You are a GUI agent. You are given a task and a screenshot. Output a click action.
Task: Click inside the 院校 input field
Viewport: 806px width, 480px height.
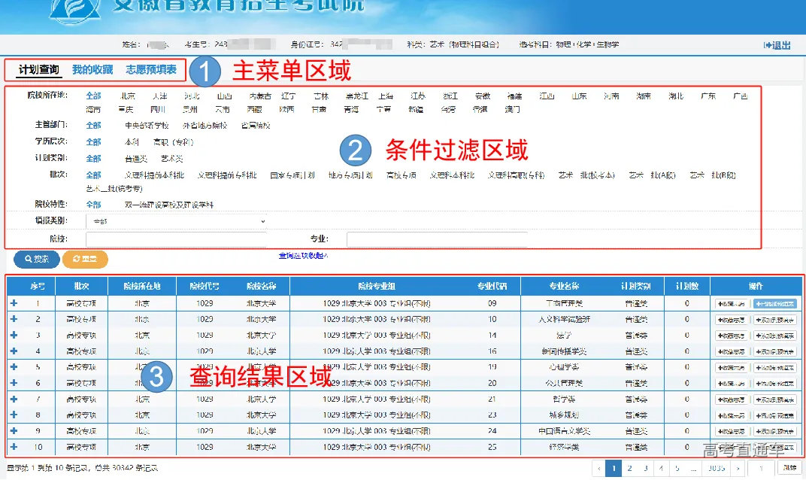pos(177,237)
